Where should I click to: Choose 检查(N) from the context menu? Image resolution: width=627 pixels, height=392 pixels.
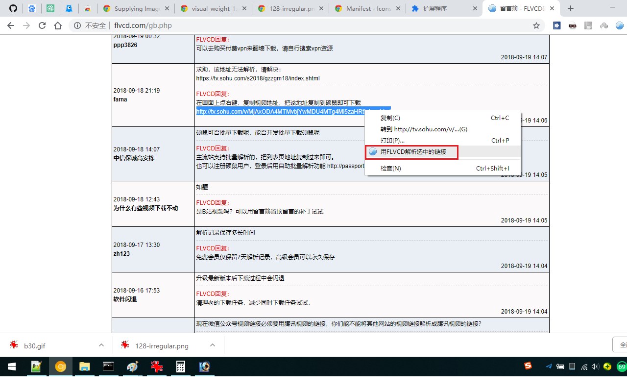click(443, 169)
